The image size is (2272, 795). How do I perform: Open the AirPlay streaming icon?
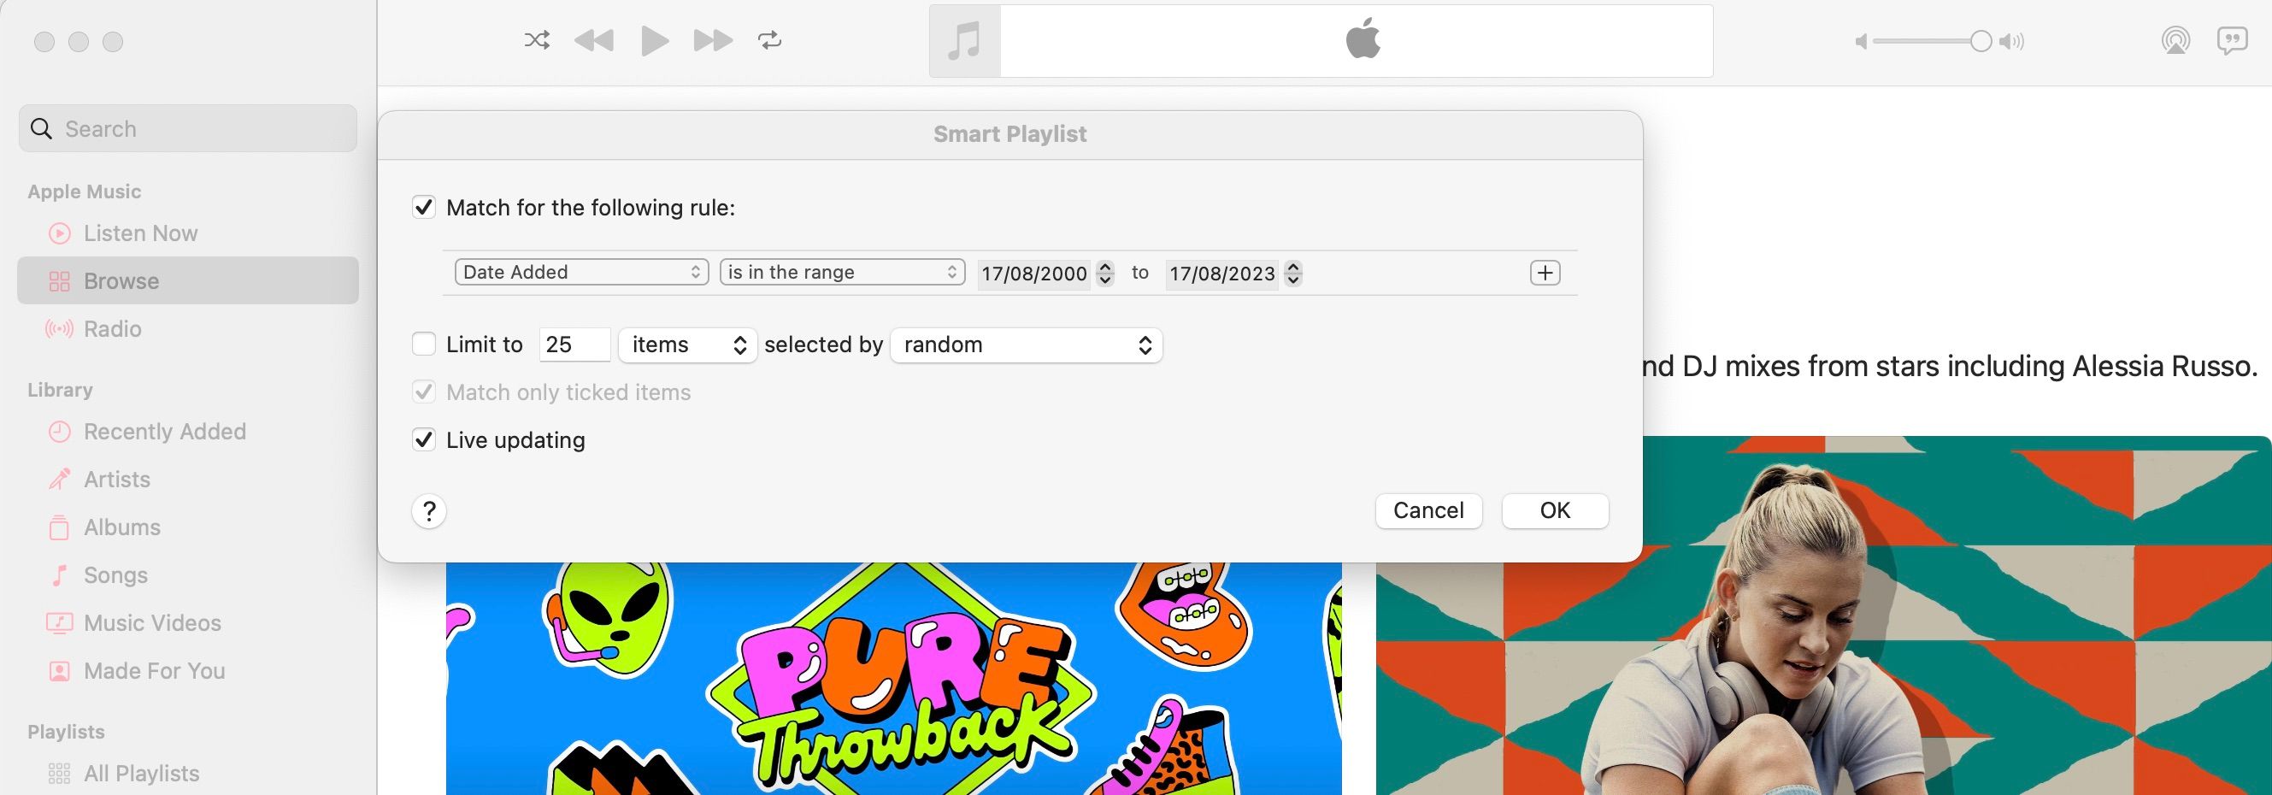(x=2176, y=40)
